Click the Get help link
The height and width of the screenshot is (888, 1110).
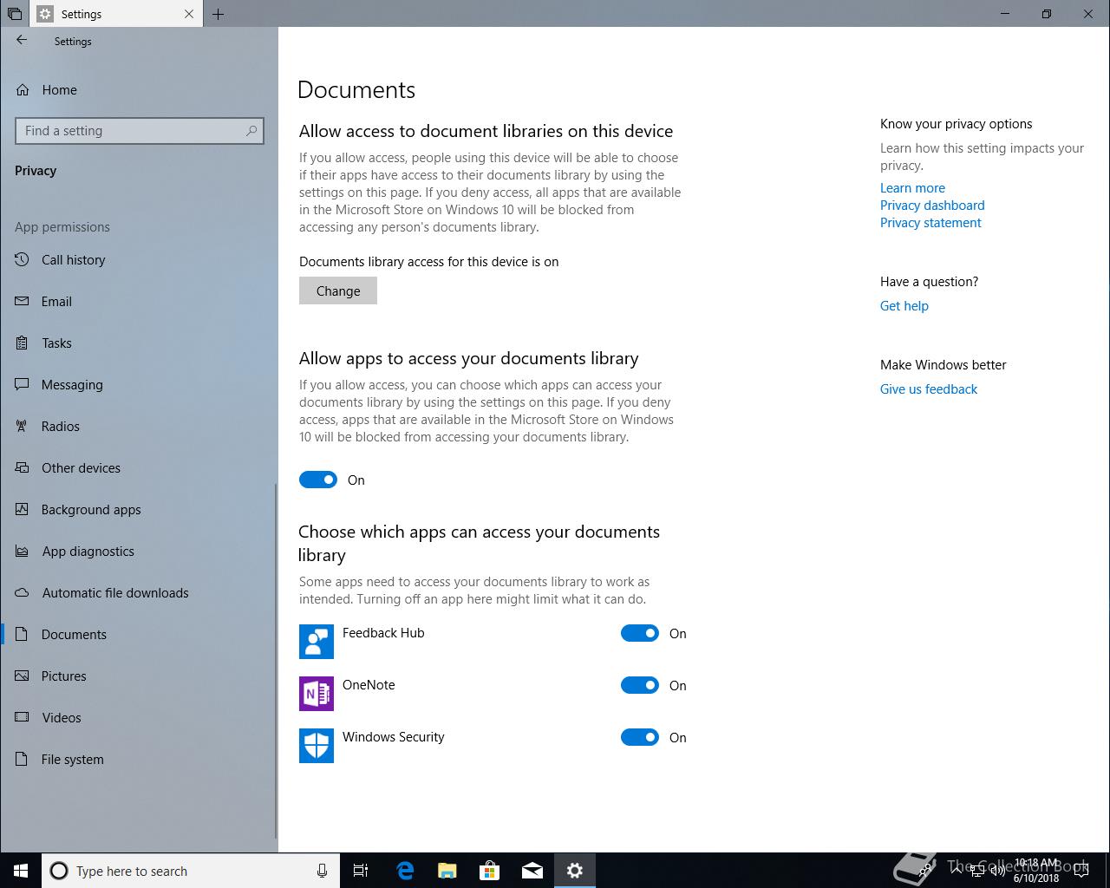904,305
